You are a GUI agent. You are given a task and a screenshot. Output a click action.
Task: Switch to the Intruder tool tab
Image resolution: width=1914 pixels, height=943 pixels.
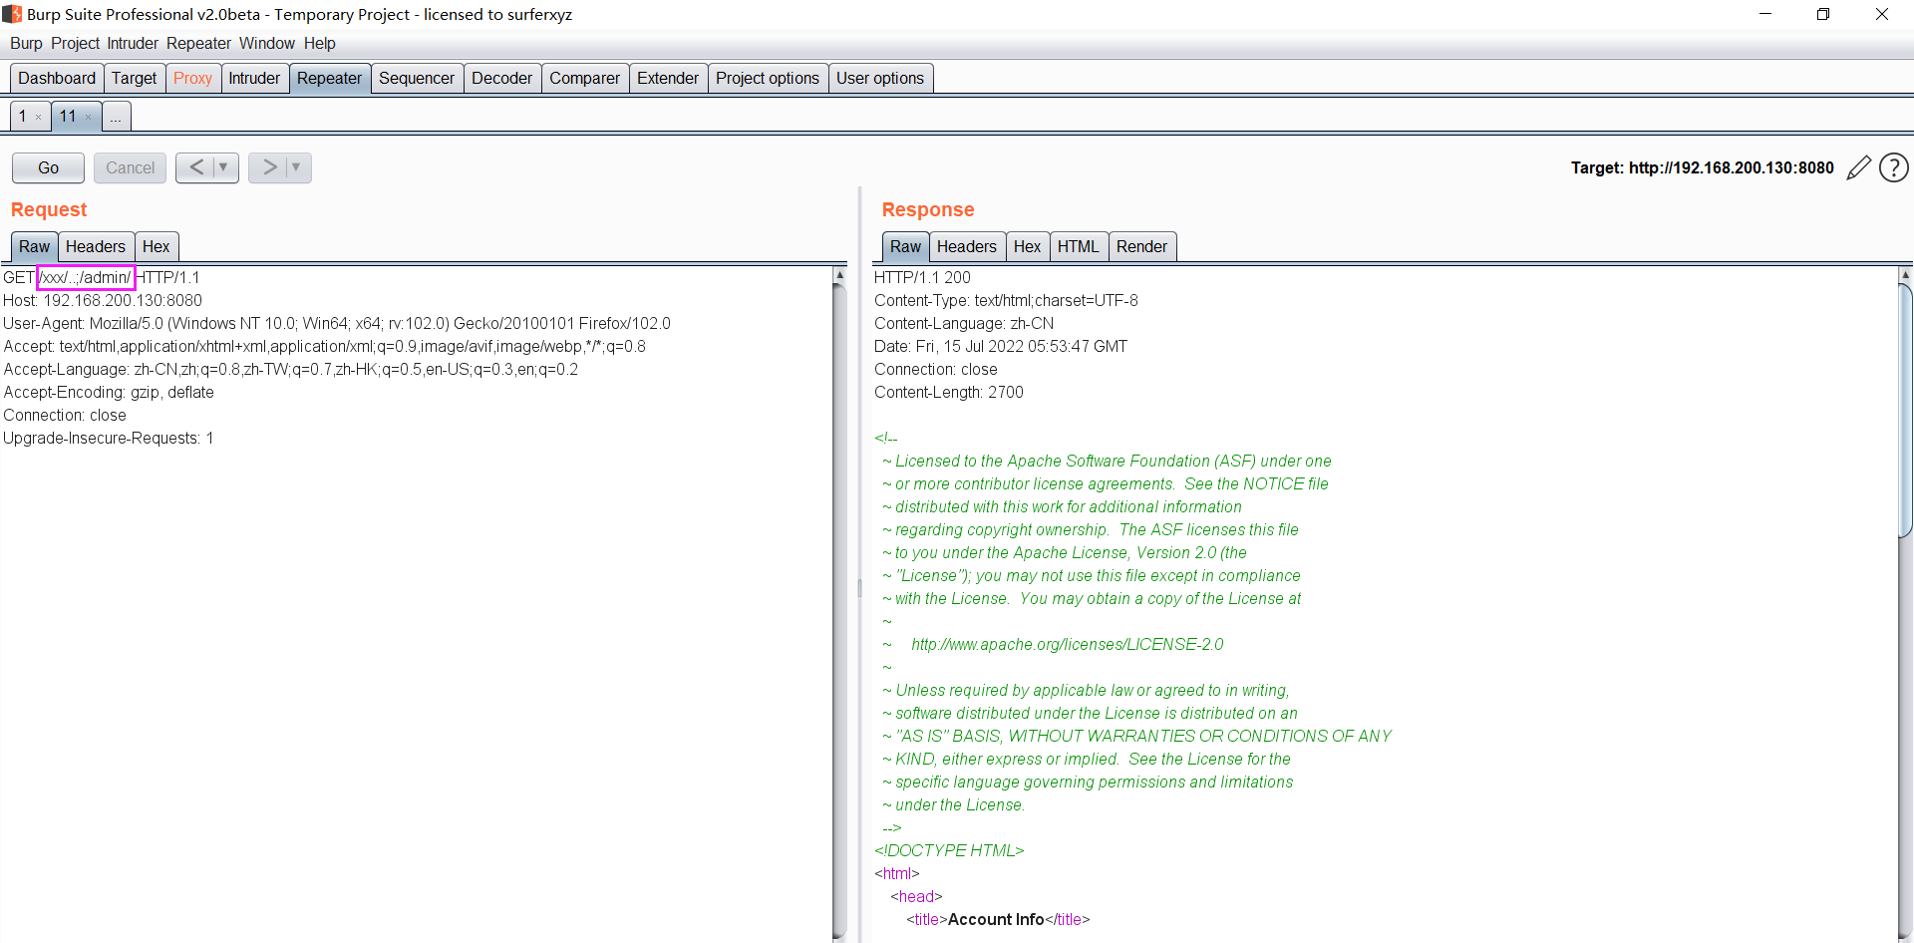[254, 78]
